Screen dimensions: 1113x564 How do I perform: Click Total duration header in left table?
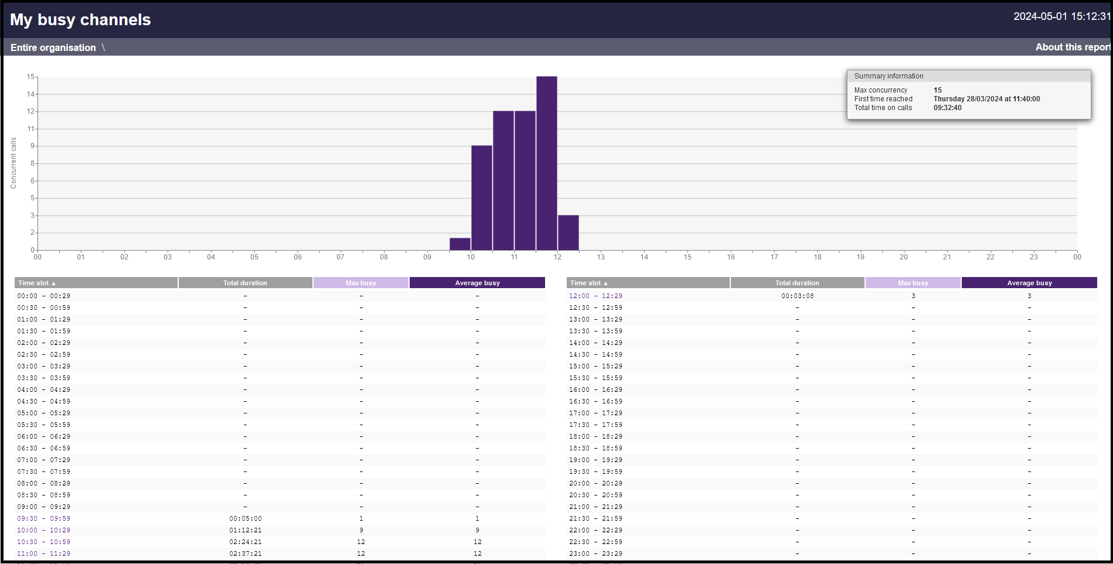(x=245, y=283)
